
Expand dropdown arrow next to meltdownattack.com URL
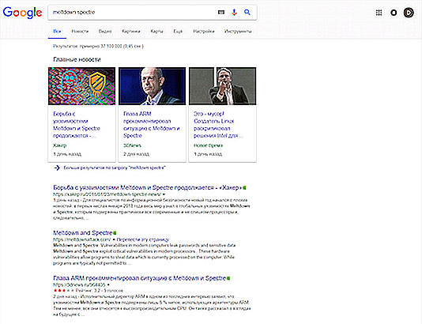(x=114, y=239)
